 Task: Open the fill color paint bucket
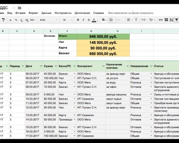pyautogui.click(x=103, y=20)
